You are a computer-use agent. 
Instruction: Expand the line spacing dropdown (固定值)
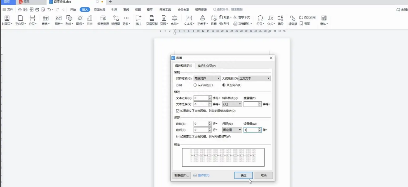(232, 130)
